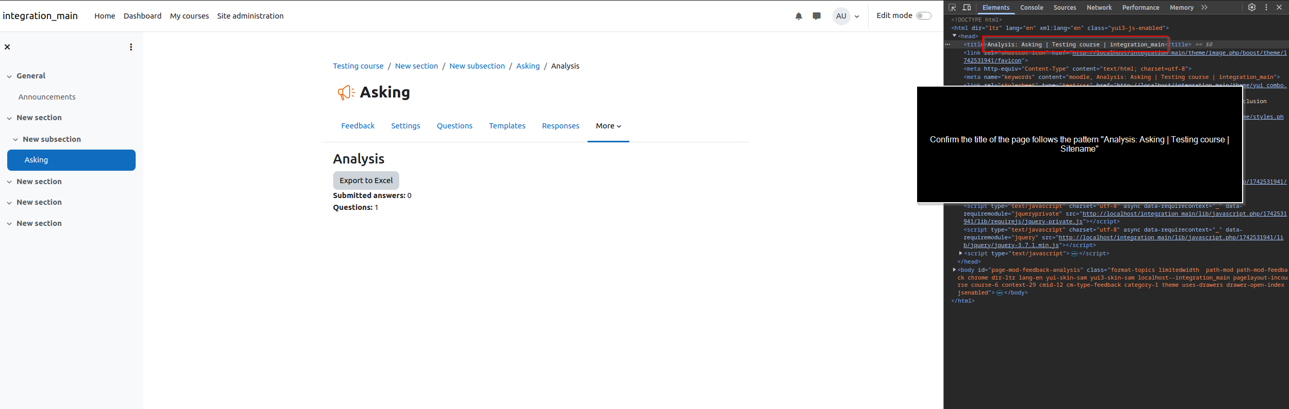Click the integration_main site name
This screenshot has height=409, width=1289.
pyautogui.click(x=40, y=16)
